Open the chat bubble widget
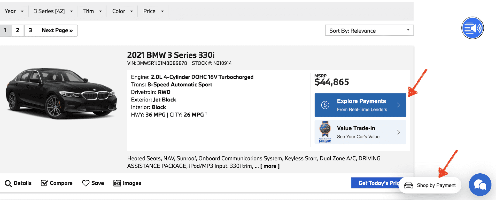 tap(480, 184)
